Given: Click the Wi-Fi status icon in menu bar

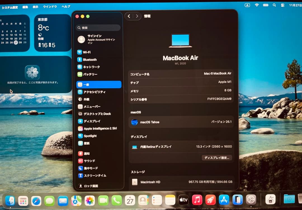Looking at the screenshot, I should [257, 5].
